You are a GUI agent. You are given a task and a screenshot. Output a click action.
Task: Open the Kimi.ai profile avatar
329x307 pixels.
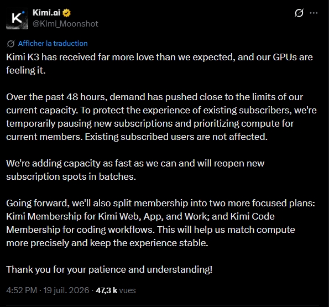pos(17,18)
